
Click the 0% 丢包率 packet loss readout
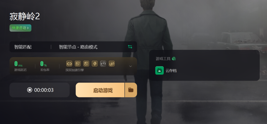click(45, 66)
